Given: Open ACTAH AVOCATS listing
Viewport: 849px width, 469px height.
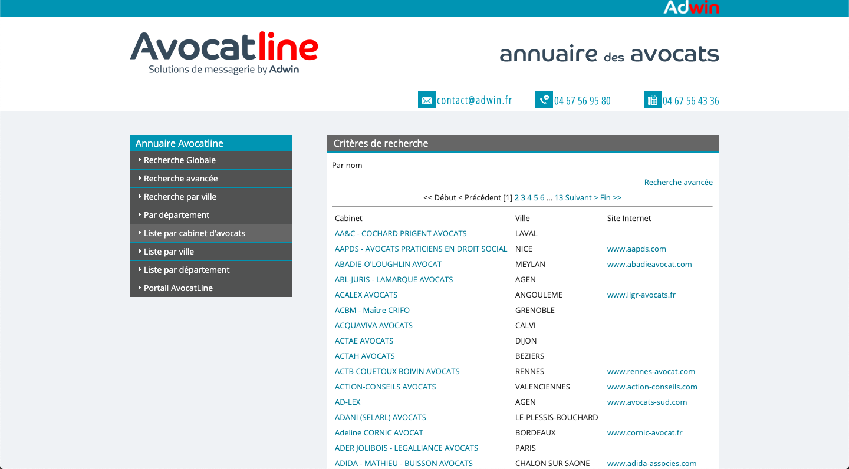Looking at the screenshot, I should (x=365, y=356).
